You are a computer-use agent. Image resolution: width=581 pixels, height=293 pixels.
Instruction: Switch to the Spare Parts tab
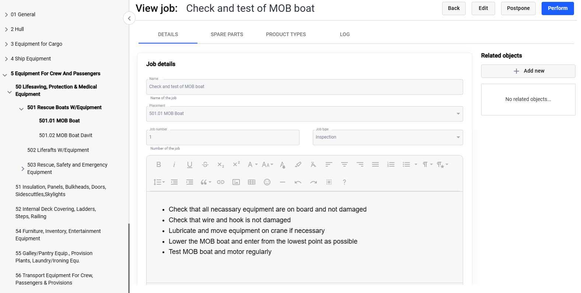coord(227,34)
